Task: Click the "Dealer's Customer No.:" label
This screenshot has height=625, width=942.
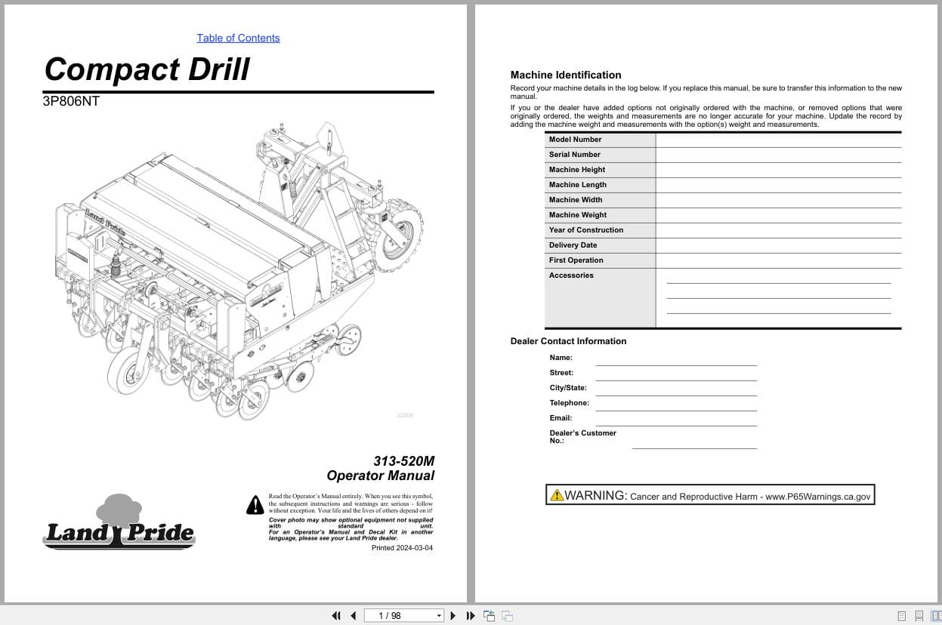Action: tap(582, 436)
